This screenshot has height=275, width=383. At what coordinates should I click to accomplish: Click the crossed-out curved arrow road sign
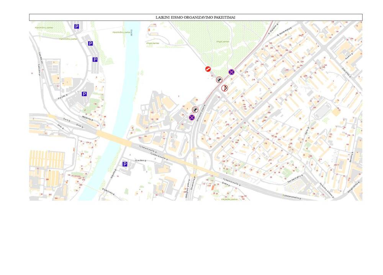225,88
